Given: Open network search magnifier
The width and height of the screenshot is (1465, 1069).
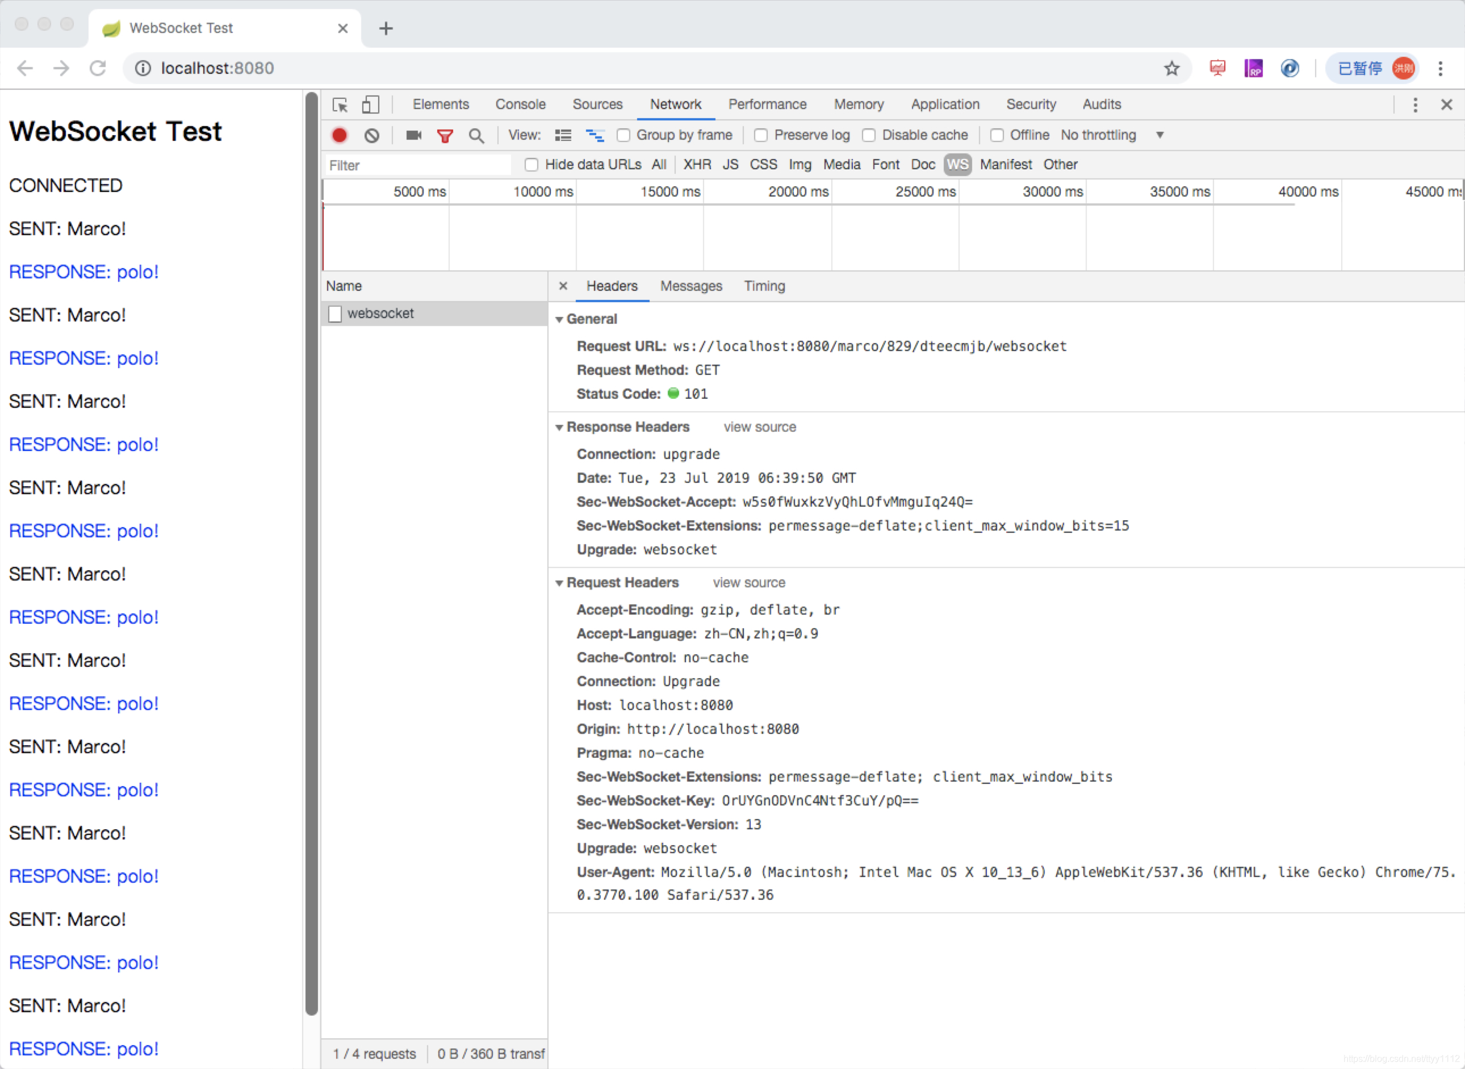Looking at the screenshot, I should pos(476,136).
